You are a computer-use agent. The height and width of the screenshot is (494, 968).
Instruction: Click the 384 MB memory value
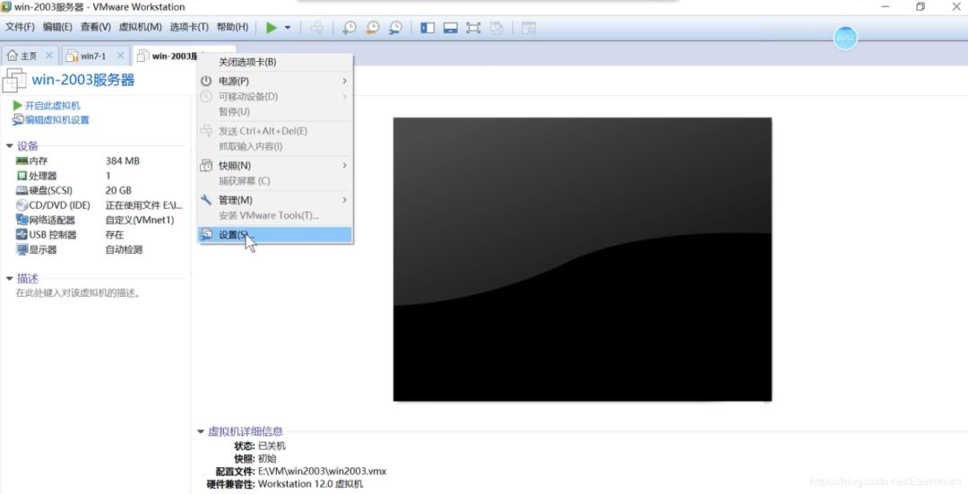(122, 160)
